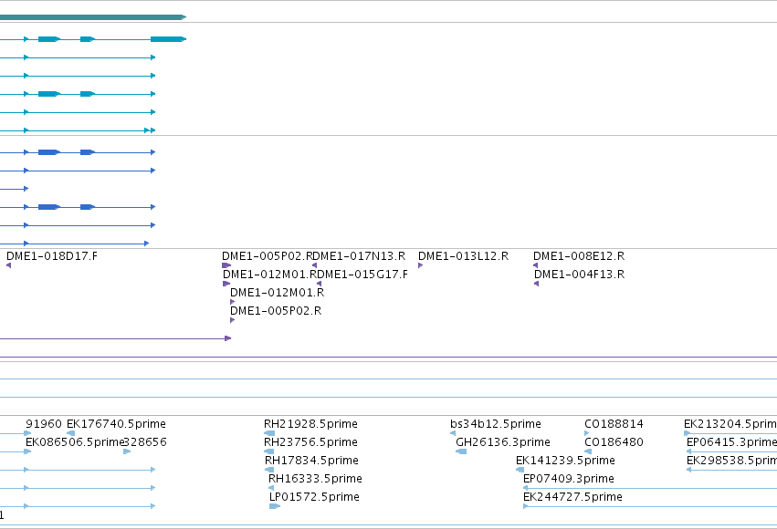Click the blue feature glyph under LP01572.5prime
This screenshot has width=777, height=529.
click(x=275, y=506)
